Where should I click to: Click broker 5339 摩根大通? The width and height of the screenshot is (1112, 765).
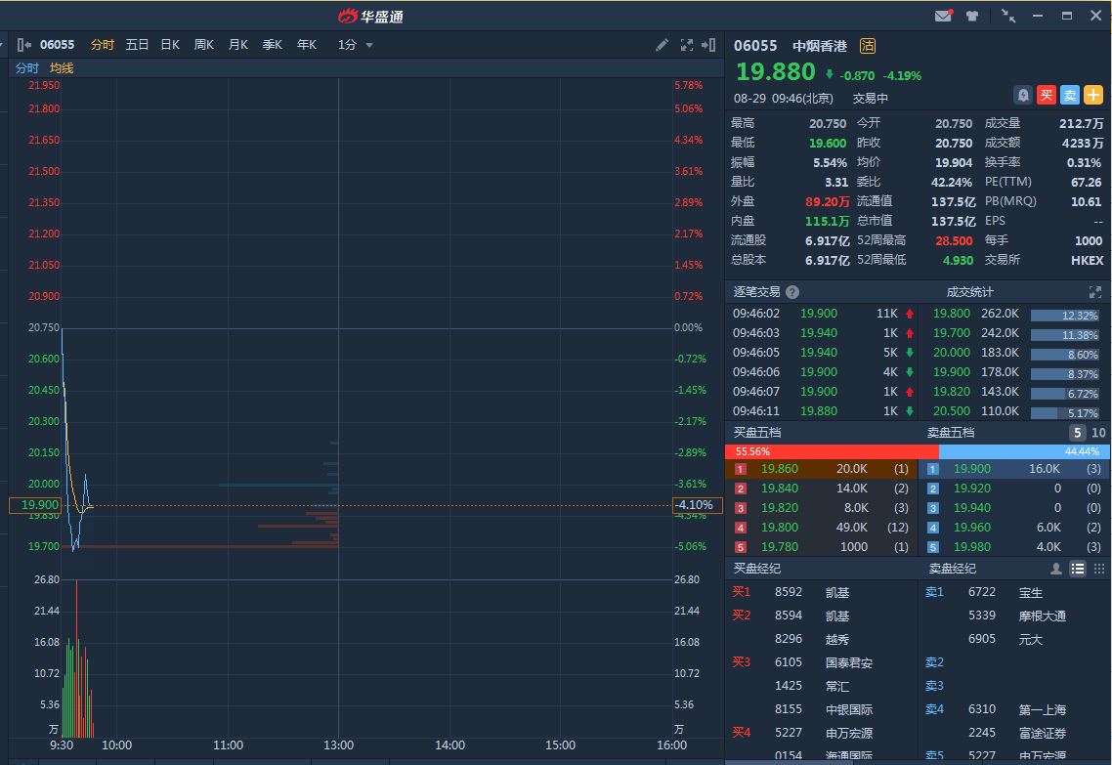click(1017, 616)
